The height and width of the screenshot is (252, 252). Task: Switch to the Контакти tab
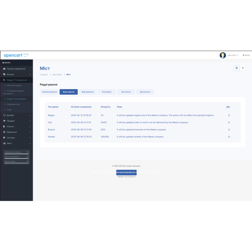[x=126, y=92]
